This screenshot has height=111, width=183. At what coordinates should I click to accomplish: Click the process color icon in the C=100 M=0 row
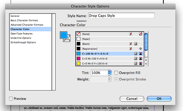click(x=135, y=53)
